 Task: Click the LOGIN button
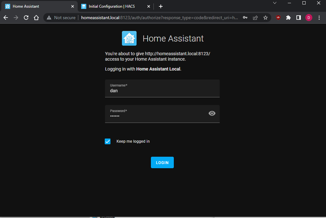[x=162, y=162]
